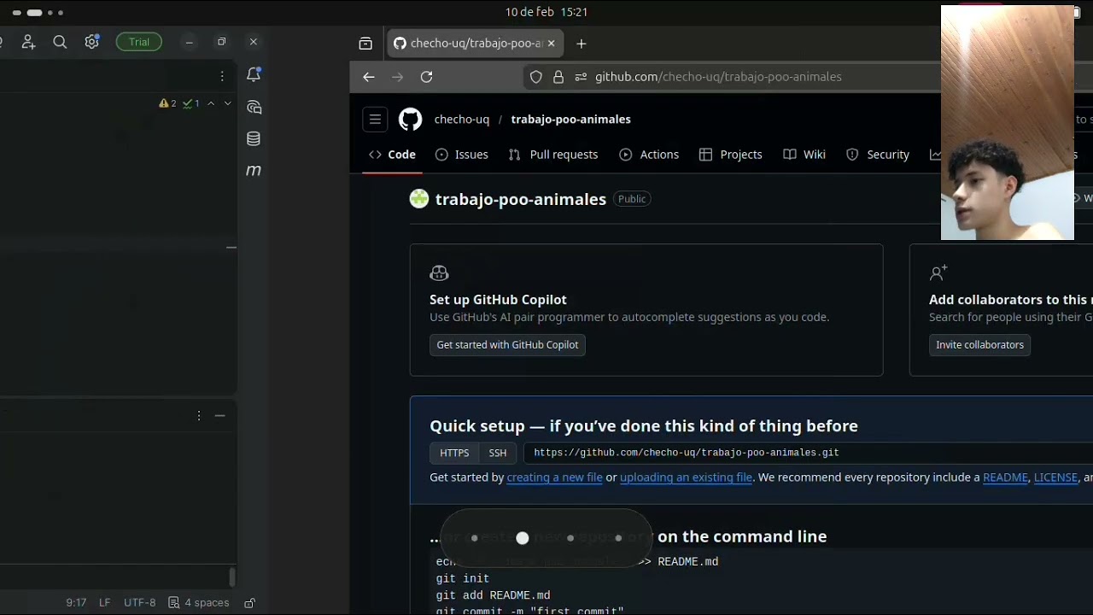Focus the github.com address bar
Viewport: 1093px width, 615px height.
(718, 77)
